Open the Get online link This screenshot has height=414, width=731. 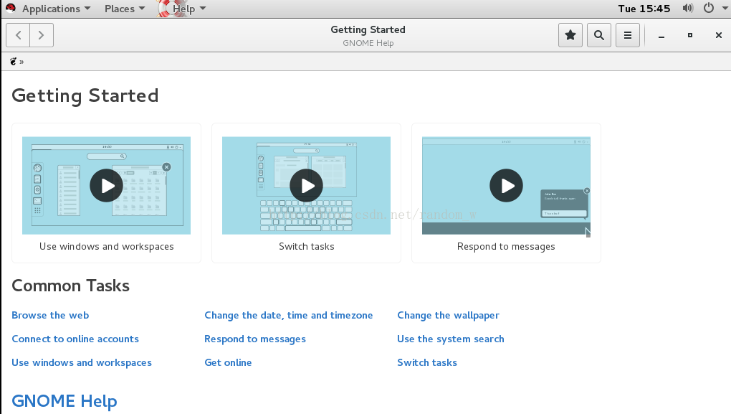coord(228,362)
